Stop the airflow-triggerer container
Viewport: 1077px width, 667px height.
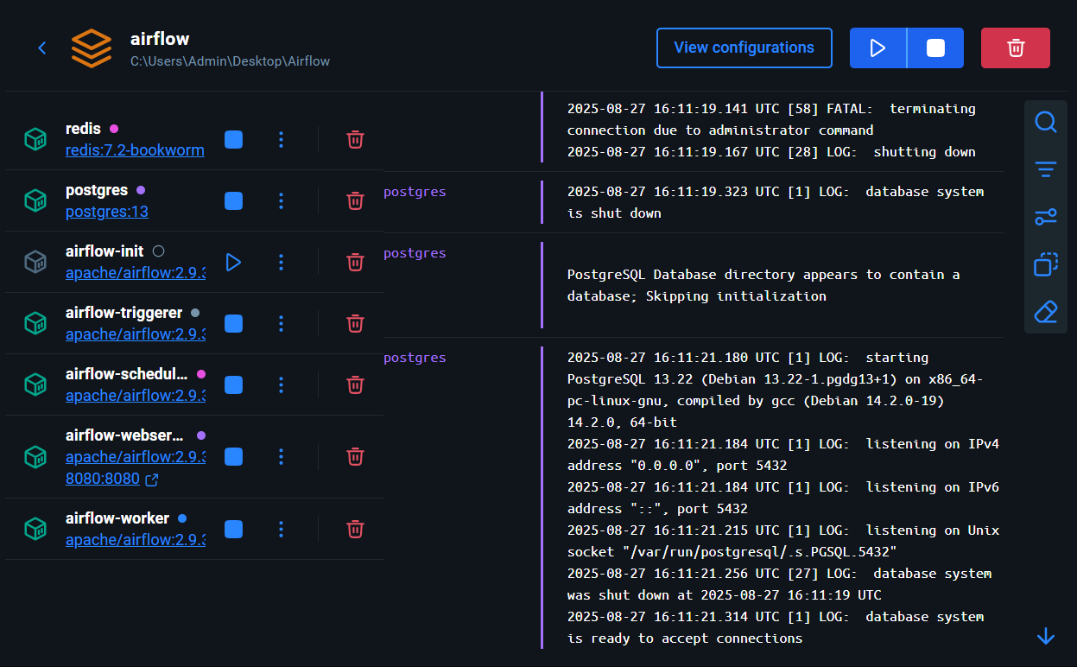[233, 323]
